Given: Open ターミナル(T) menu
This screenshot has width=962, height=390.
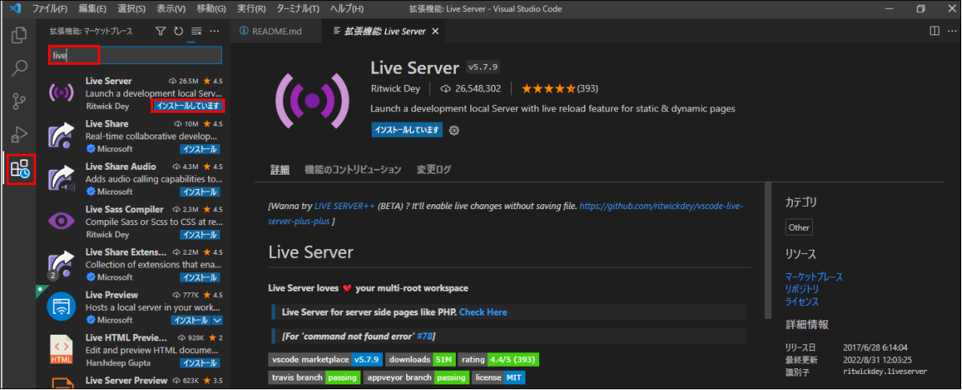Looking at the screenshot, I should pos(297,8).
